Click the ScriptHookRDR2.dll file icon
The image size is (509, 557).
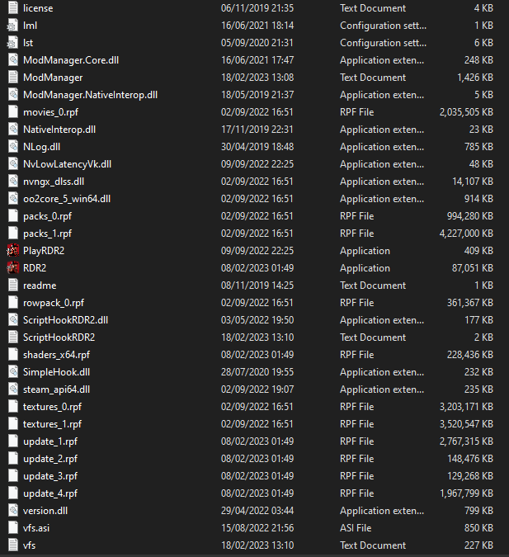pos(13,320)
